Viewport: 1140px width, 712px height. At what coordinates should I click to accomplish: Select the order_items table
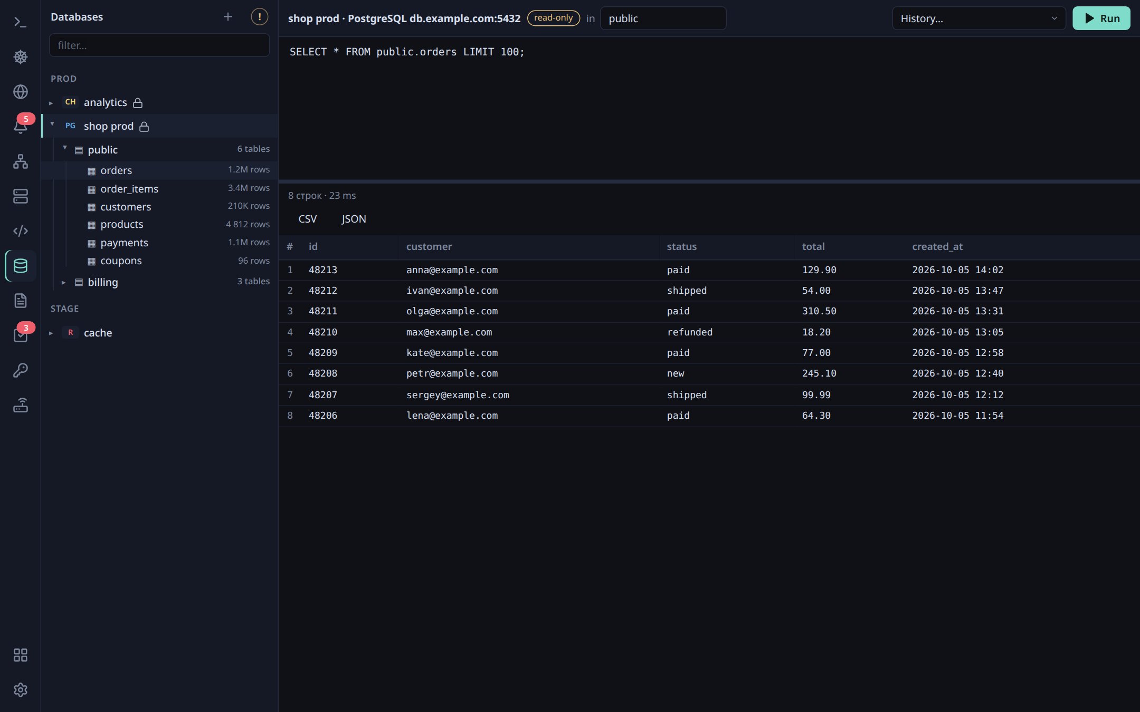coord(159,189)
